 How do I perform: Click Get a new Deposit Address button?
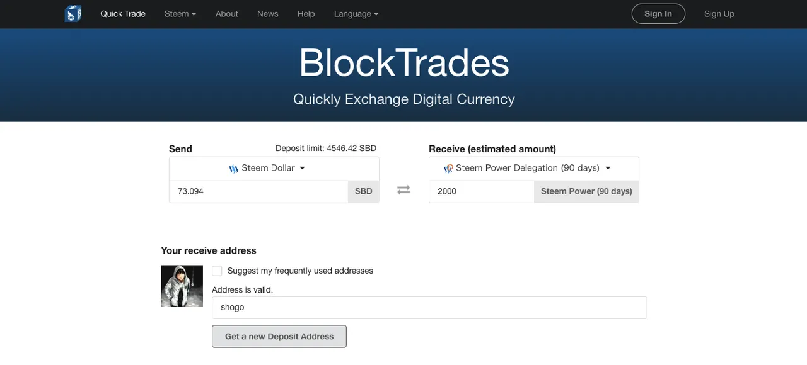[279, 336]
